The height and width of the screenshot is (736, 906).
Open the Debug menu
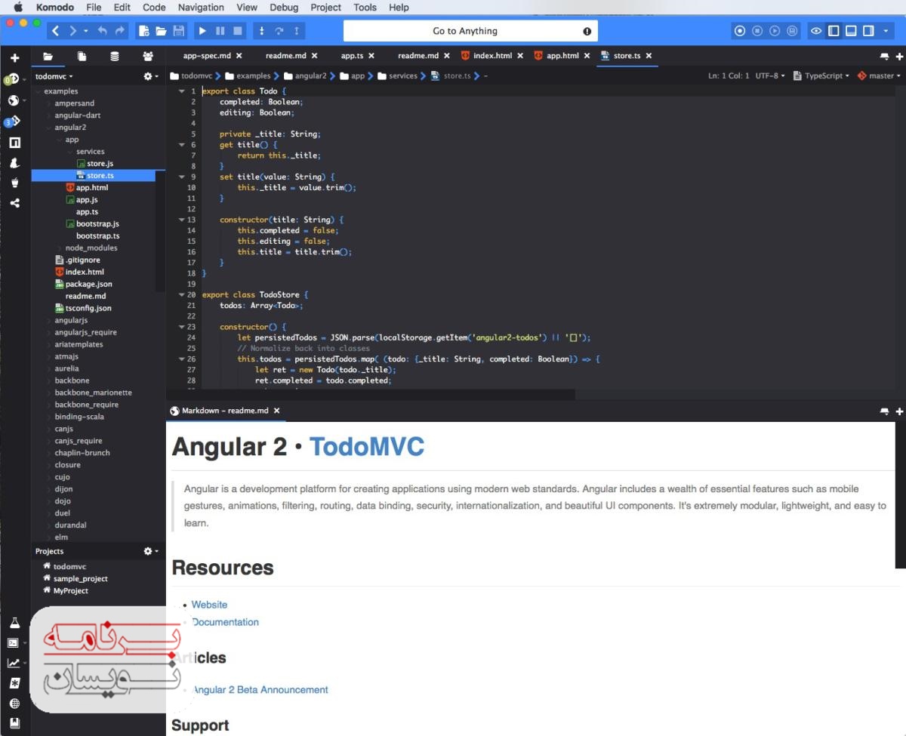[284, 7]
